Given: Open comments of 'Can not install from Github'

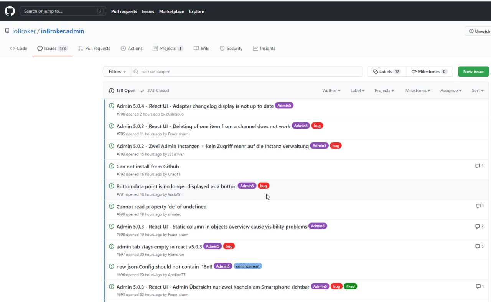Looking at the screenshot, I should tap(479, 166).
